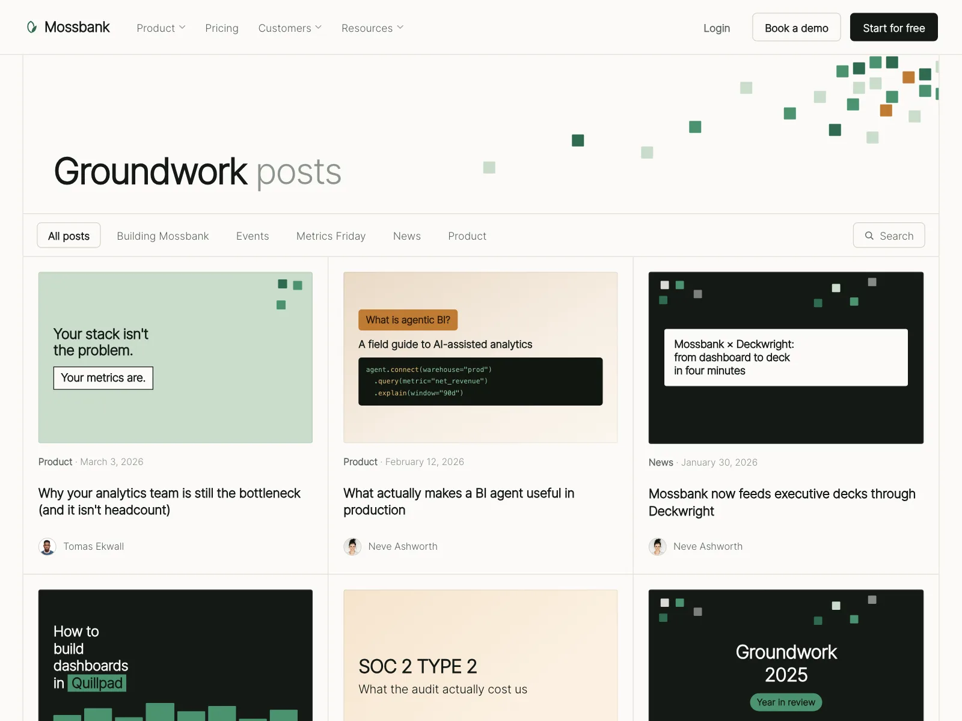
Task: Click the Product category on March 3 post
Action: [x=55, y=462]
